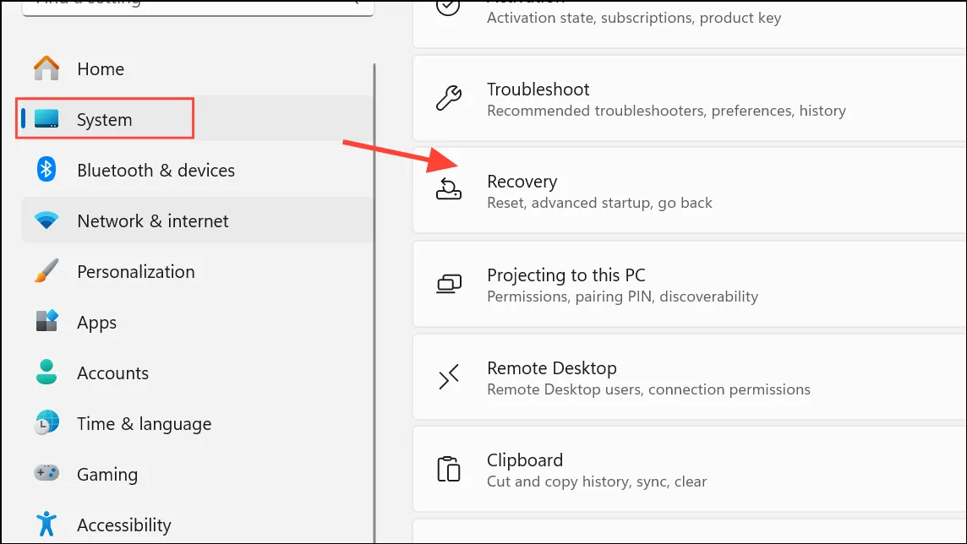Click the Personalization paintbrush icon
The width and height of the screenshot is (967, 544).
pos(46,270)
